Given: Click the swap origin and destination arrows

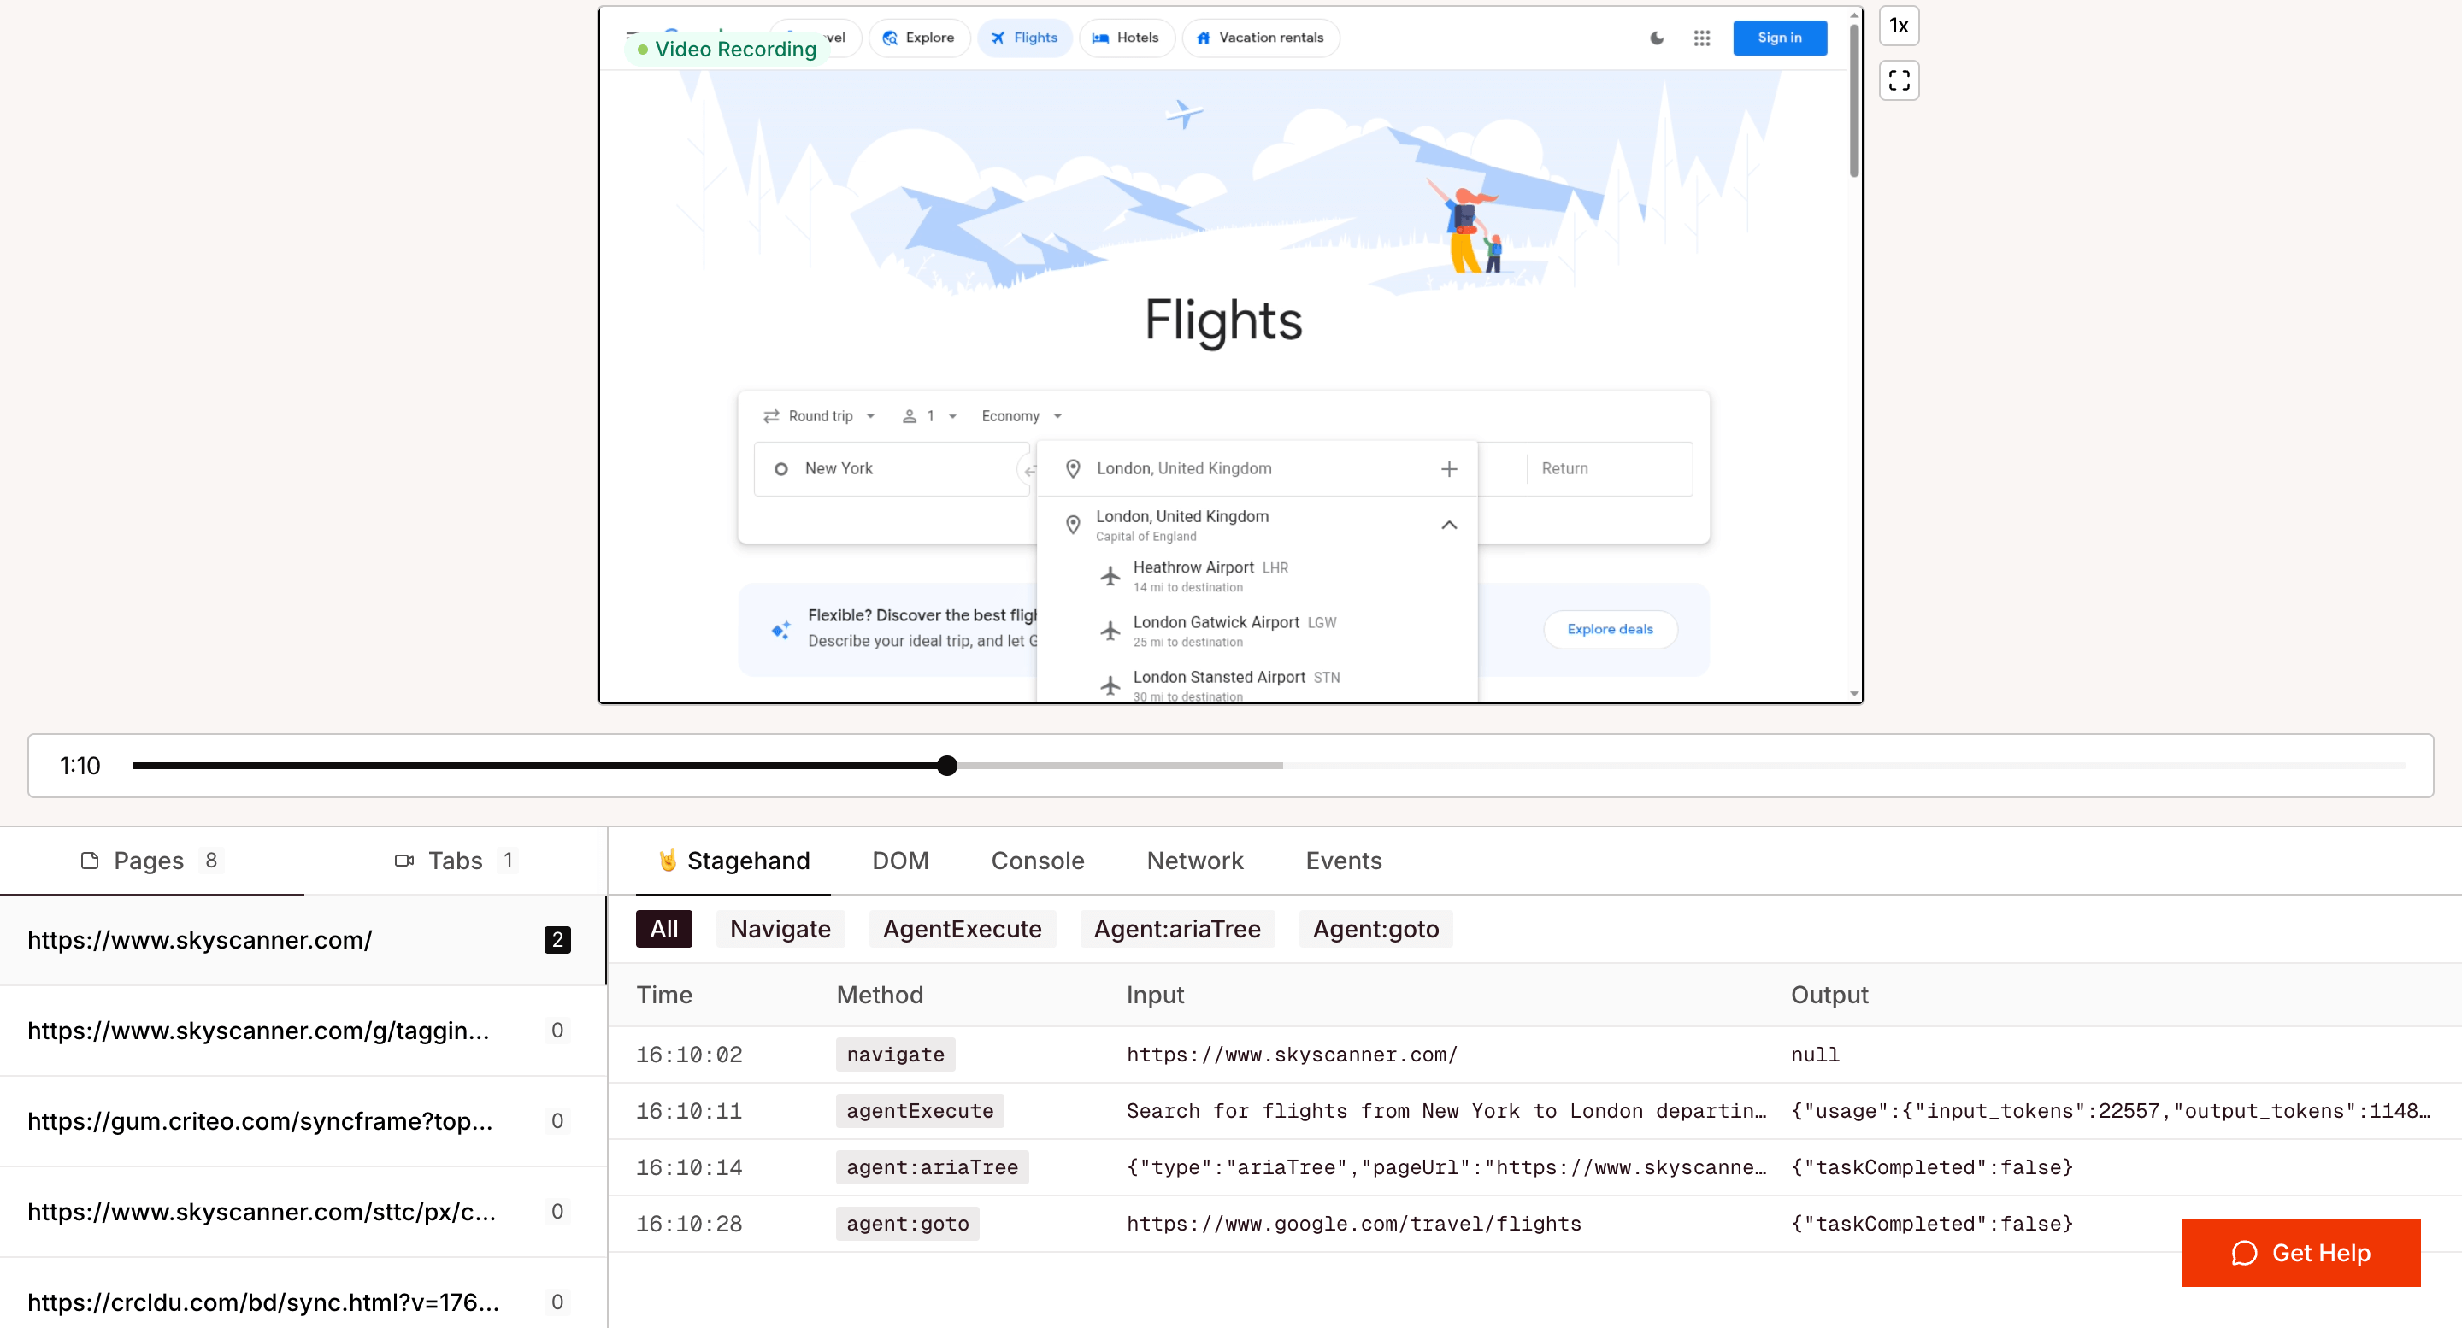Looking at the screenshot, I should tap(1030, 470).
